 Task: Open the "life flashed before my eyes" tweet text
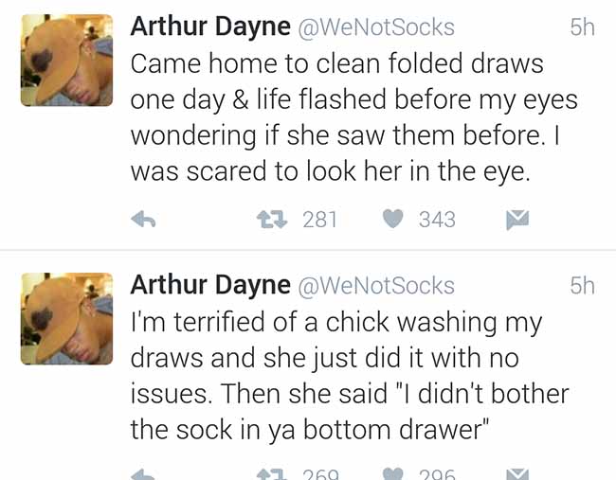(x=354, y=117)
